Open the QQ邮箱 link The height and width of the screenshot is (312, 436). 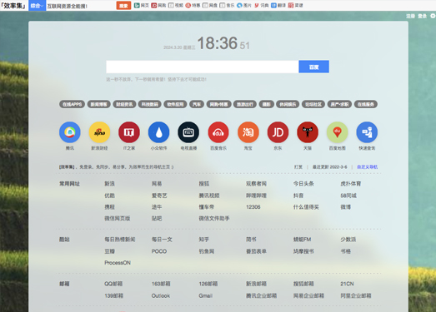[113, 284]
